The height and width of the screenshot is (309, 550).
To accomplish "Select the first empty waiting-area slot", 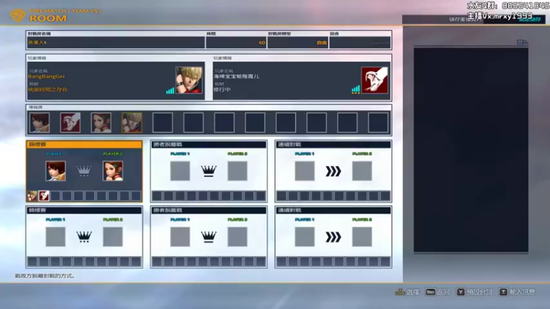I will pos(163,123).
